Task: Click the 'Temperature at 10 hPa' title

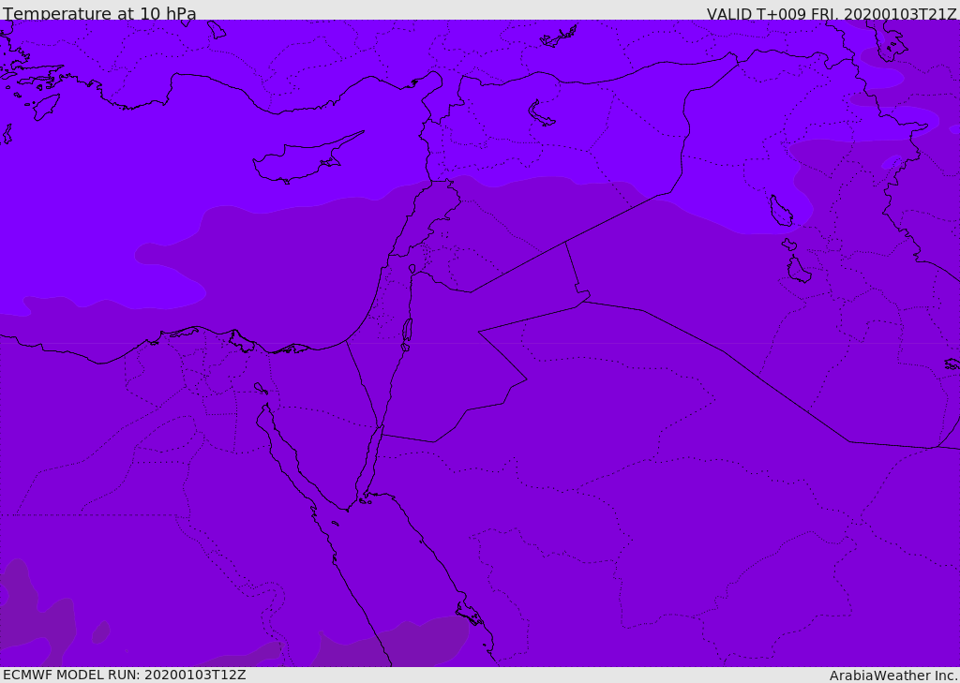Action: tap(99, 13)
